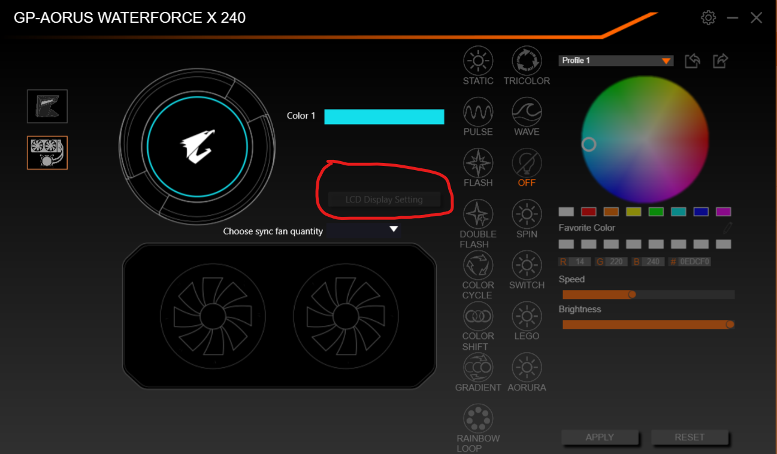Viewport: 777px width, 454px height.
Task: Select the TRICOLOR lighting mode
Action: pos(527,61)
